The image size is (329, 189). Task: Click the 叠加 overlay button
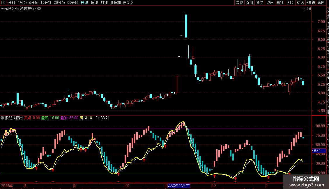tap(250, 3)
